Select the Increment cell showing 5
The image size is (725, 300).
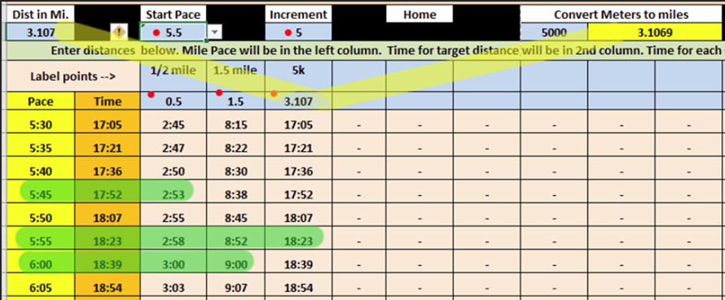[298, 33]
